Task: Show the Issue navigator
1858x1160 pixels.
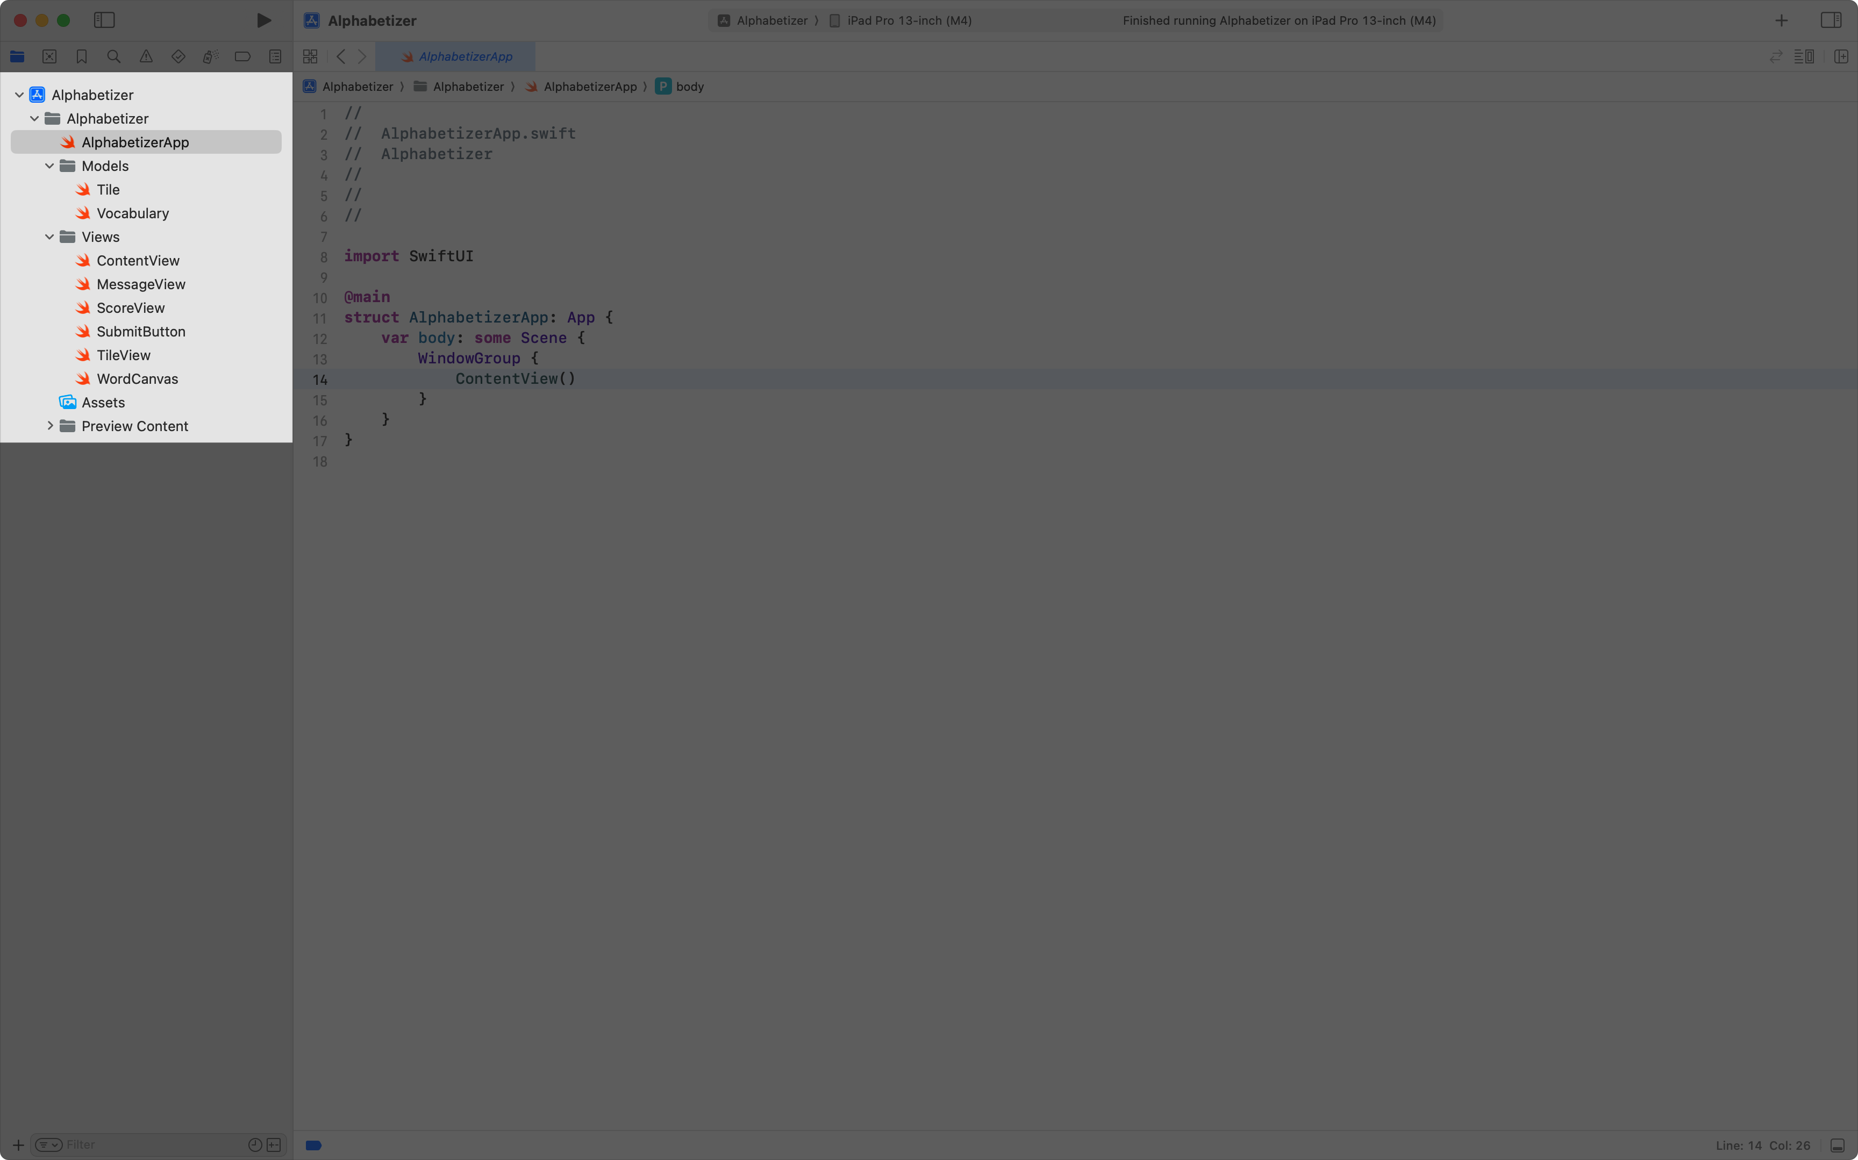Action: [146, 56]
